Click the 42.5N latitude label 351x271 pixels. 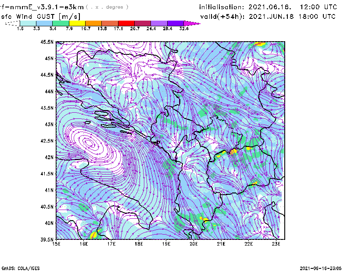coord(47,141)
